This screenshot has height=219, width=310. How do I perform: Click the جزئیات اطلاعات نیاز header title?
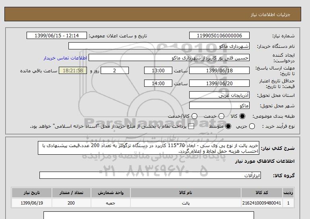click(270, 14)
